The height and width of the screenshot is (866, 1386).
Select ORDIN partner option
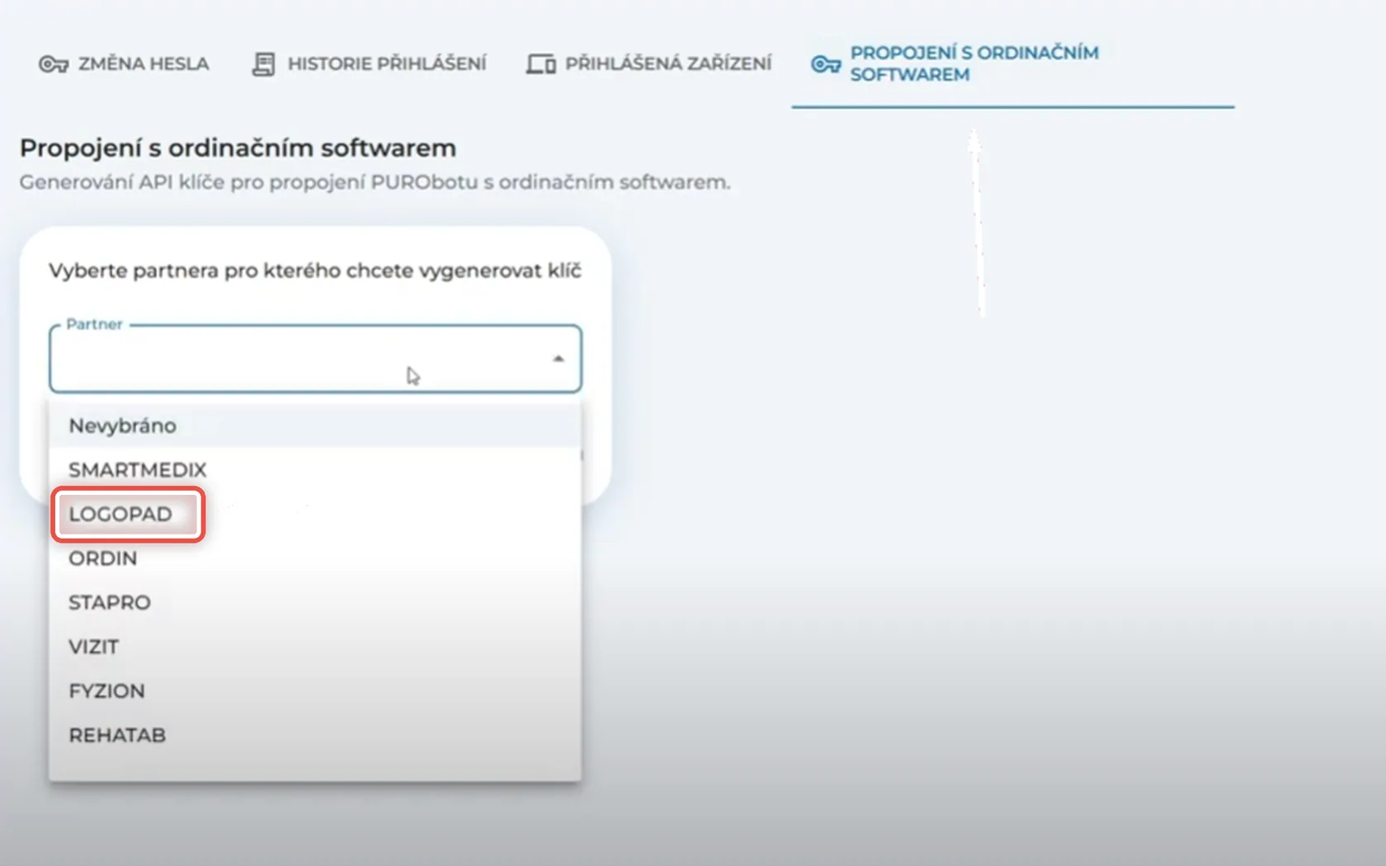(315, 558)
